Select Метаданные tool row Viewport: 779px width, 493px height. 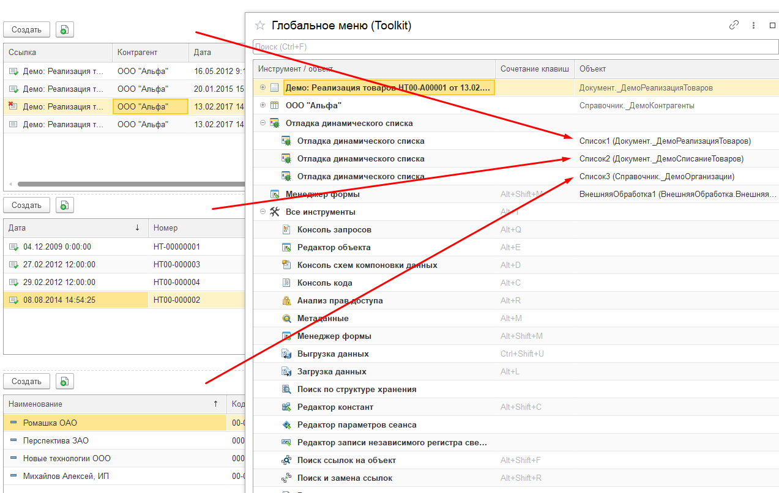pos(516,318)
